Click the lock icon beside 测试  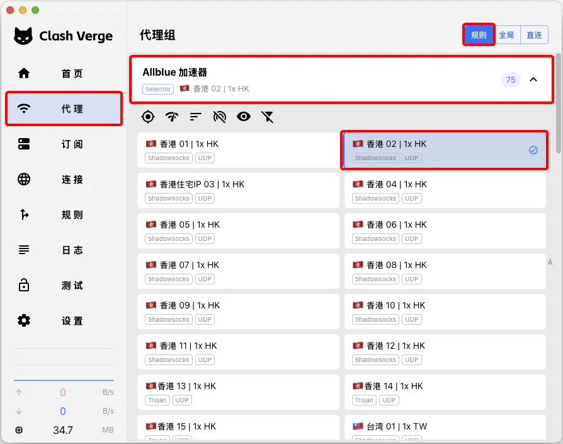[x=24, y=284]
